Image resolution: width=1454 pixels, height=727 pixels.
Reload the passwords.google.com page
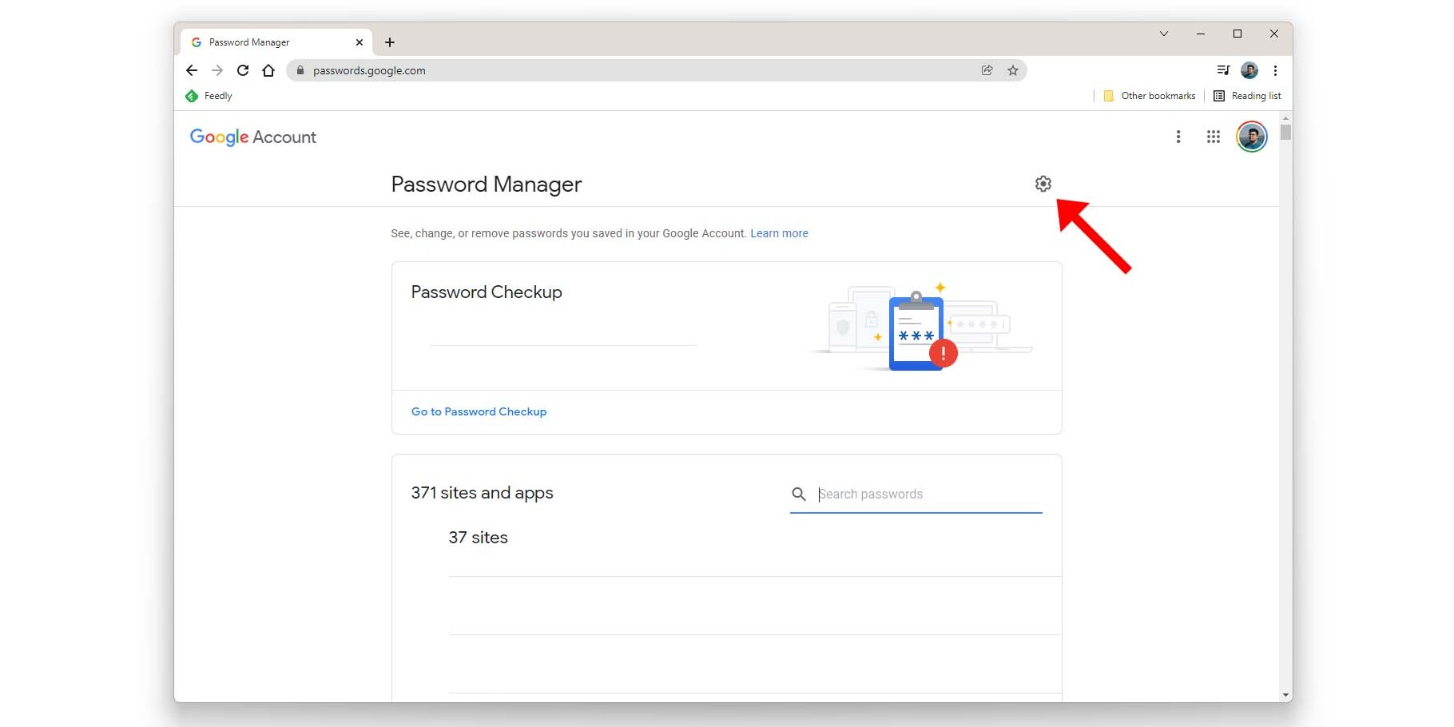click(x=243, y=70)
